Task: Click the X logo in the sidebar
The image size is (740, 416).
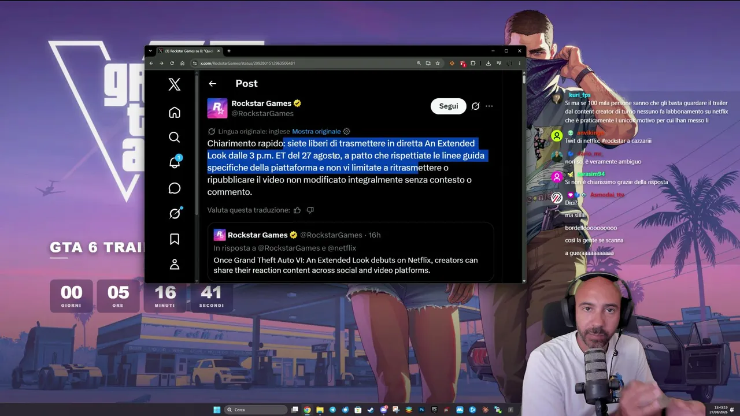Action: (x=174, y=84)
